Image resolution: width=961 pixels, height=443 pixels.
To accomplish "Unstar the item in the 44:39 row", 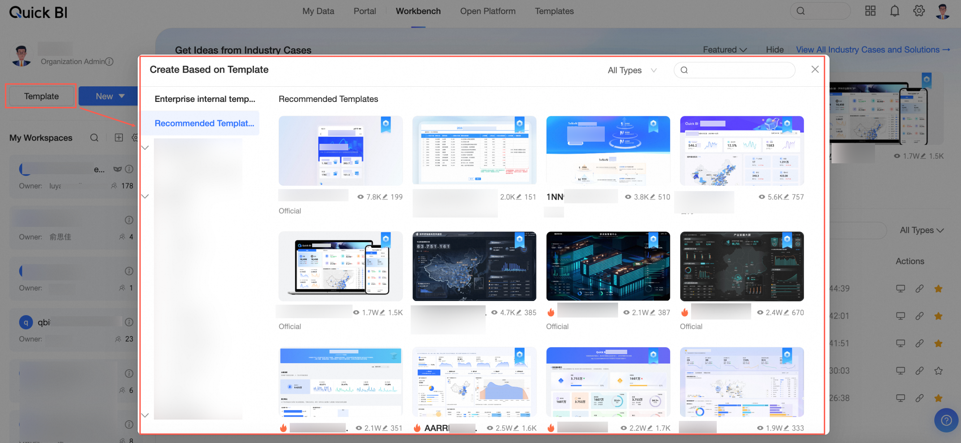I will pyautogui.click(x=938, y=288).
